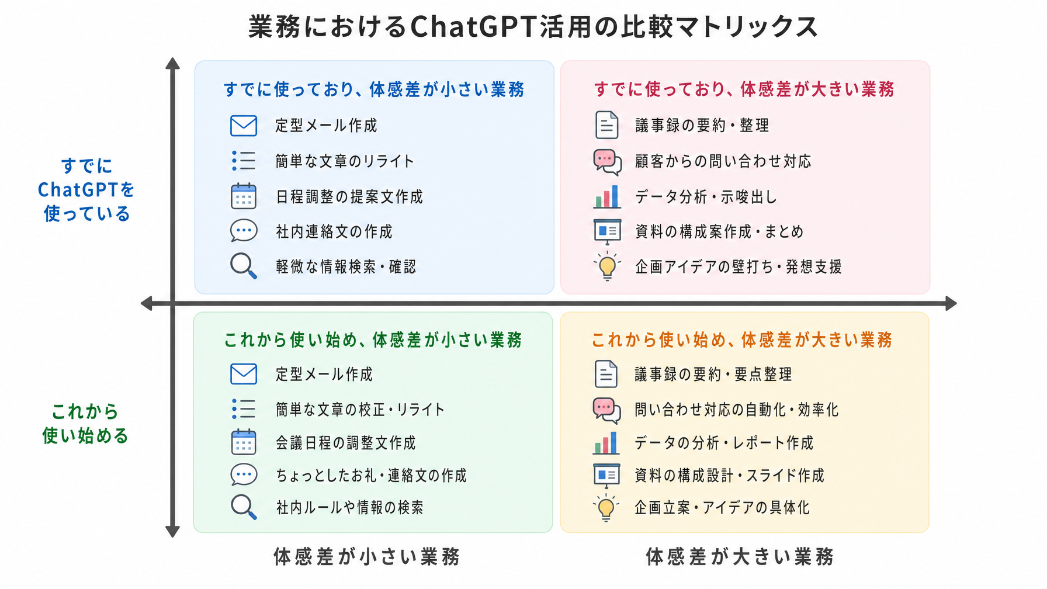
Task: Click the text 簡単な文章の校正・リライト
Action: [360, 410]
